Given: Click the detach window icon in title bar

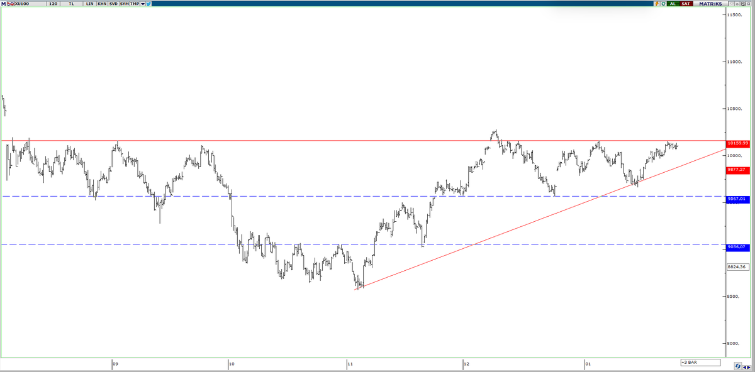Looking at the screenshot, I should tap(743, 4).
